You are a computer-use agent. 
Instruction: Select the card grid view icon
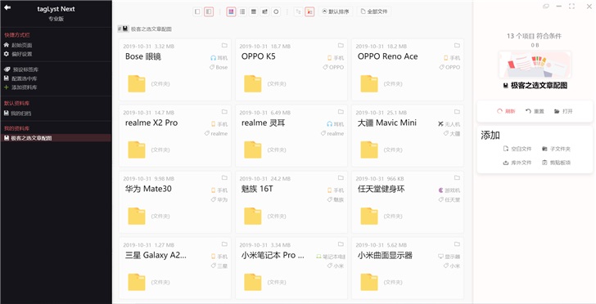click(231, 11)
